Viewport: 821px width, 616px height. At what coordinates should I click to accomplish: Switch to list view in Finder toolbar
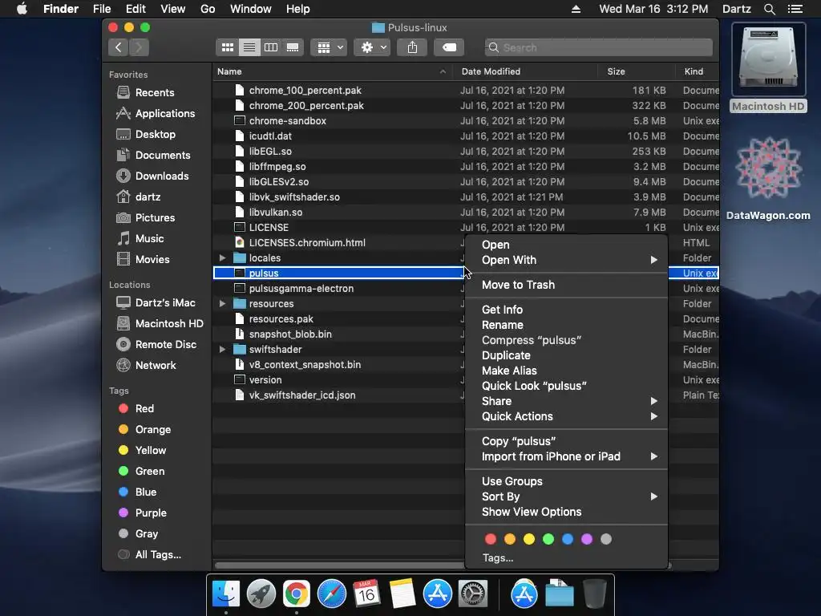[x=249, y=47]
